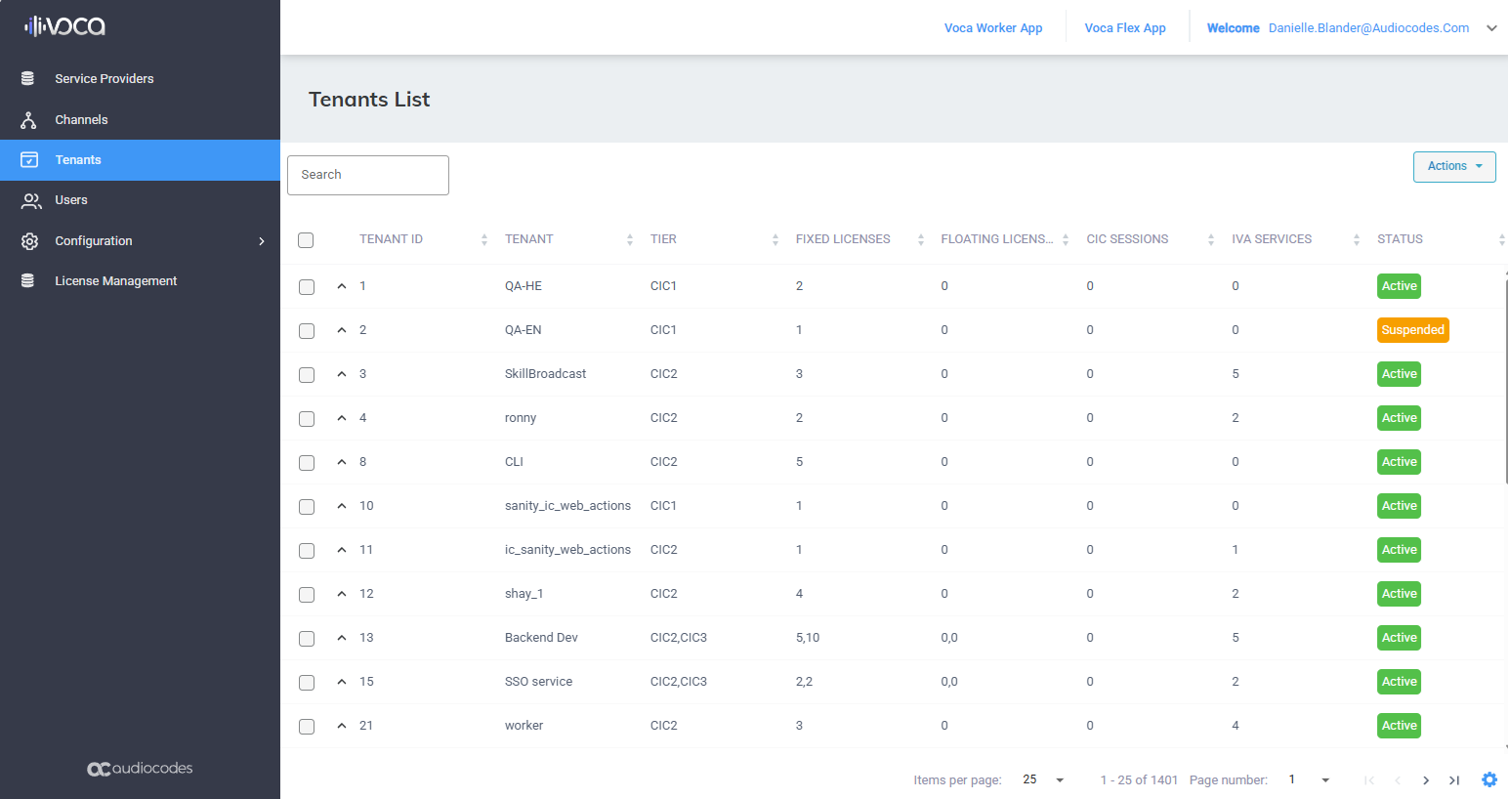Viewport: 1508px width, 799px height.
Task: Click the Users people icon
Action: tap(31, 200)
